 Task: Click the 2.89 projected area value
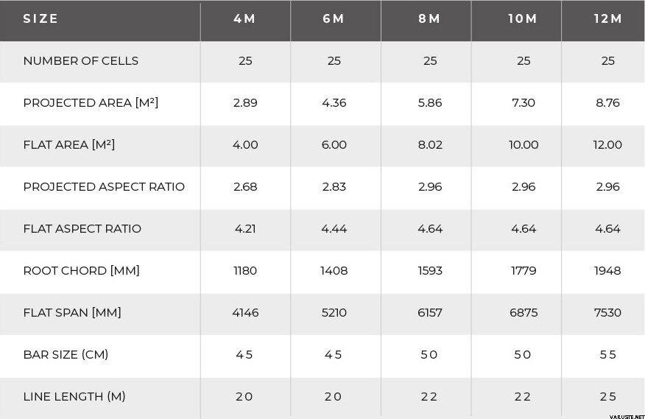click(x=245, y=103)
